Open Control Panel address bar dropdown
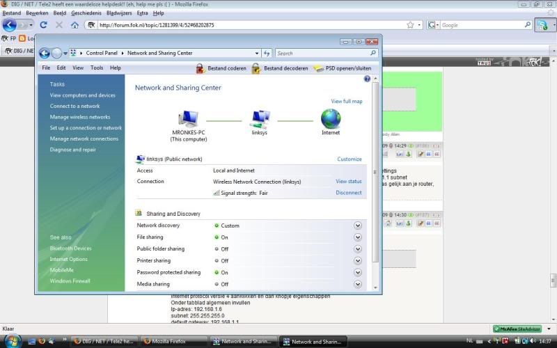The height and width of the screenshot is (348, 557). (257, 54)
